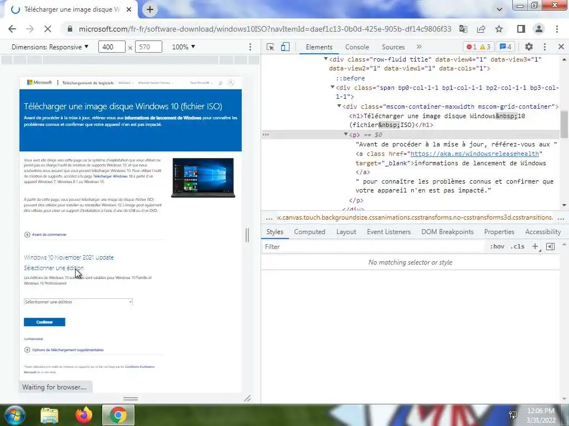The height and width of the screenshot is (426, 569).
Task: Click the yellow warnings count badge
Action: click(485, 47)
